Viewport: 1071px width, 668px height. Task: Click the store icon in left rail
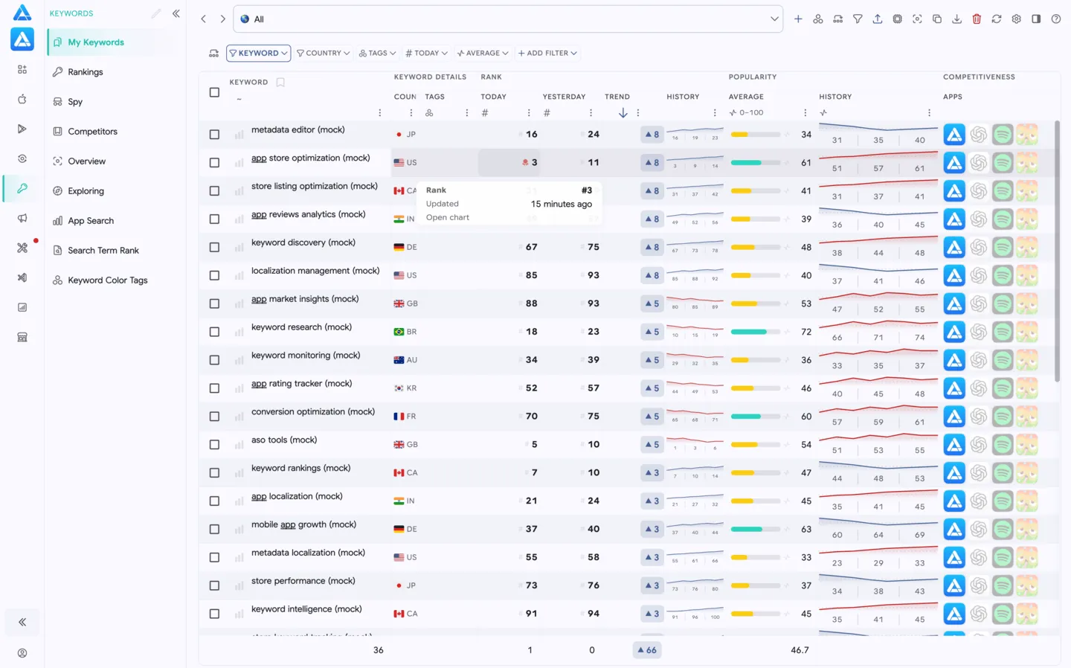[x=22, y=337]
